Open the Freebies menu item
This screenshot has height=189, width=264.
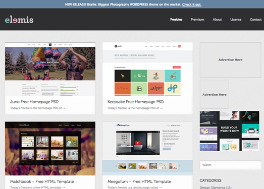(176, 20)
